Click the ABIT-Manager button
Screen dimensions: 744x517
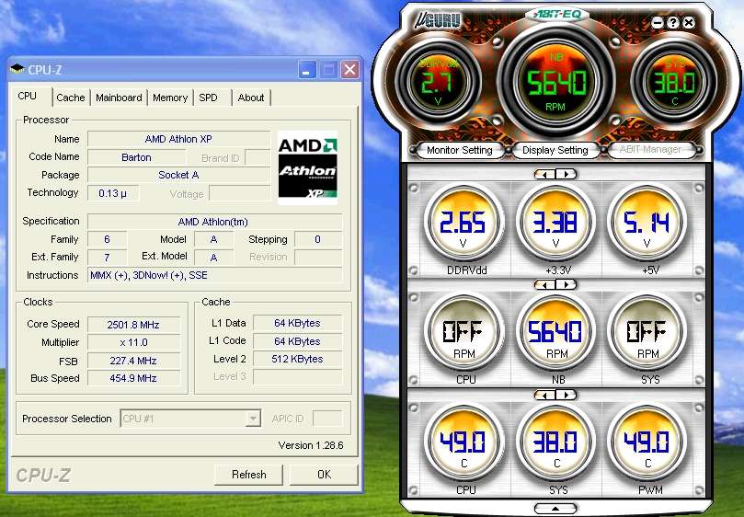tap(650, 150)
